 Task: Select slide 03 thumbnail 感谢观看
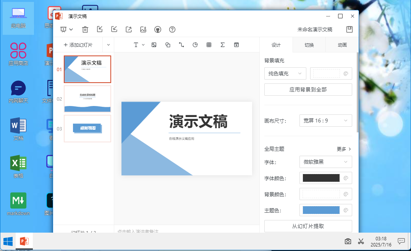[x=87, y=129]
